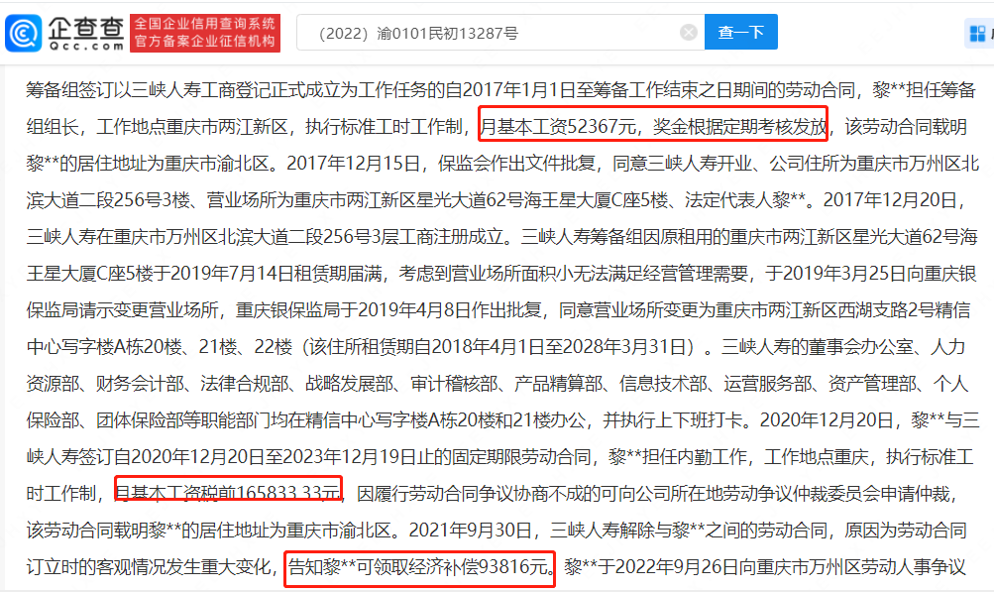This screenshot has height=592, width=994.
Task: Click the text 资源部、财务会计部、法律合规部
Action: (x=158, y=384)
